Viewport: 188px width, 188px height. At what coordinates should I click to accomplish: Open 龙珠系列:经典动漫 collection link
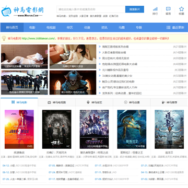click(x=122, y=93)
